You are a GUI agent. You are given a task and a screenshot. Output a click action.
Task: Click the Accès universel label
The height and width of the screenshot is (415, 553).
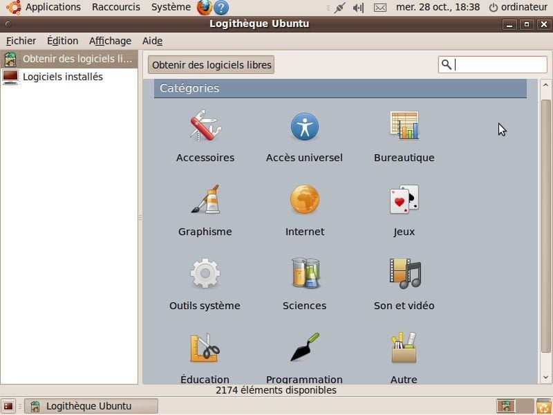(x=304, y=158)
